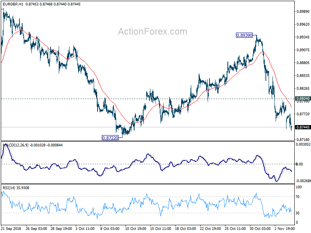
Task: Select the 0.87220 low price label
Action: point(110,138)
